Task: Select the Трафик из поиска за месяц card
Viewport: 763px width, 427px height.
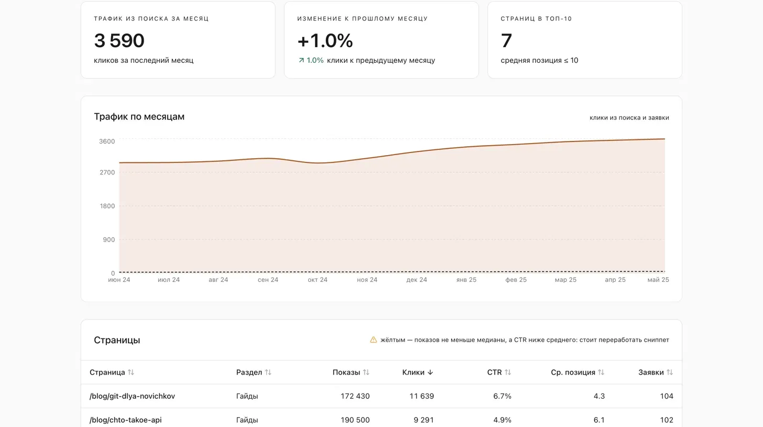Action: (178, 40)
